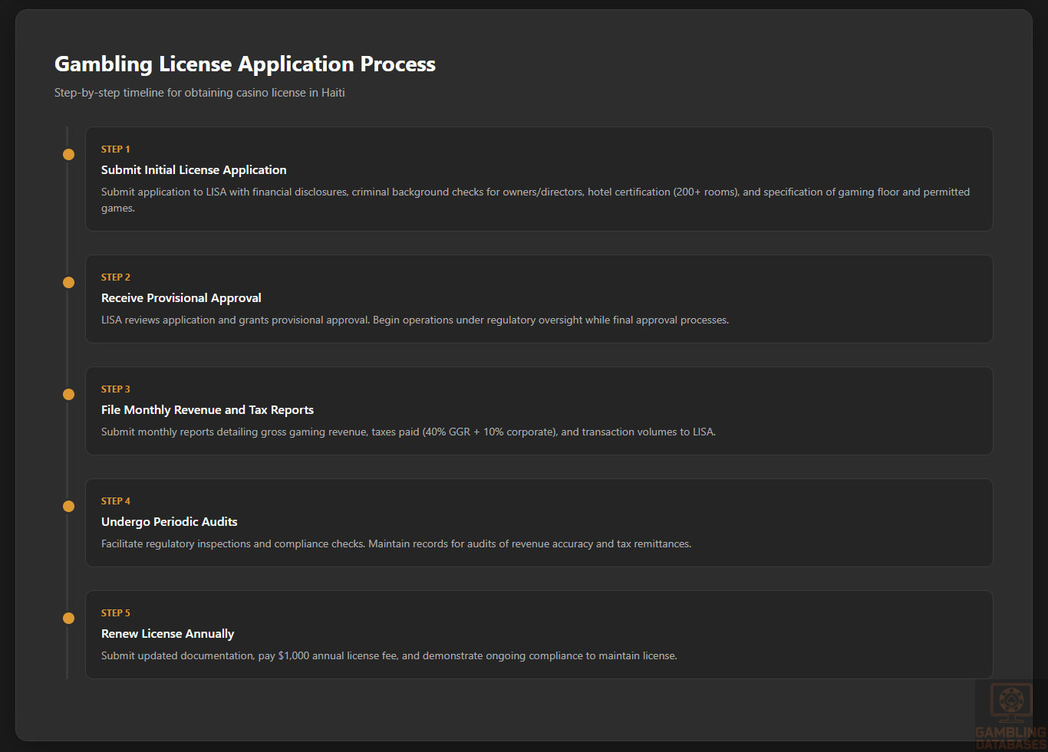Screen dimensions: 1048x752
Task: Click 'File Monthly Revenue and Tax Reports'
Action: tap(207, 410)
